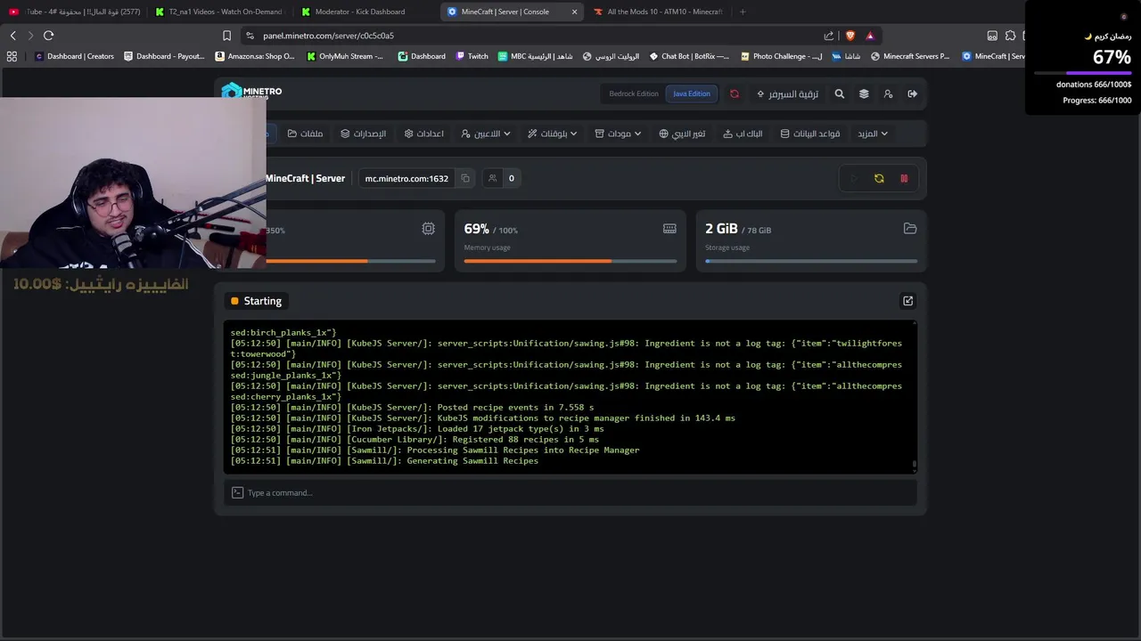The image size is (1141, 641).
Task: Open the الإصدارات versions tab
Action: (x=364, y=134)
